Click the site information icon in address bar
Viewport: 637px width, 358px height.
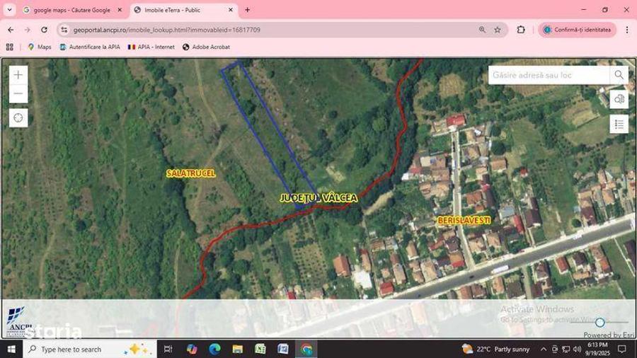[x=64, y=30]
